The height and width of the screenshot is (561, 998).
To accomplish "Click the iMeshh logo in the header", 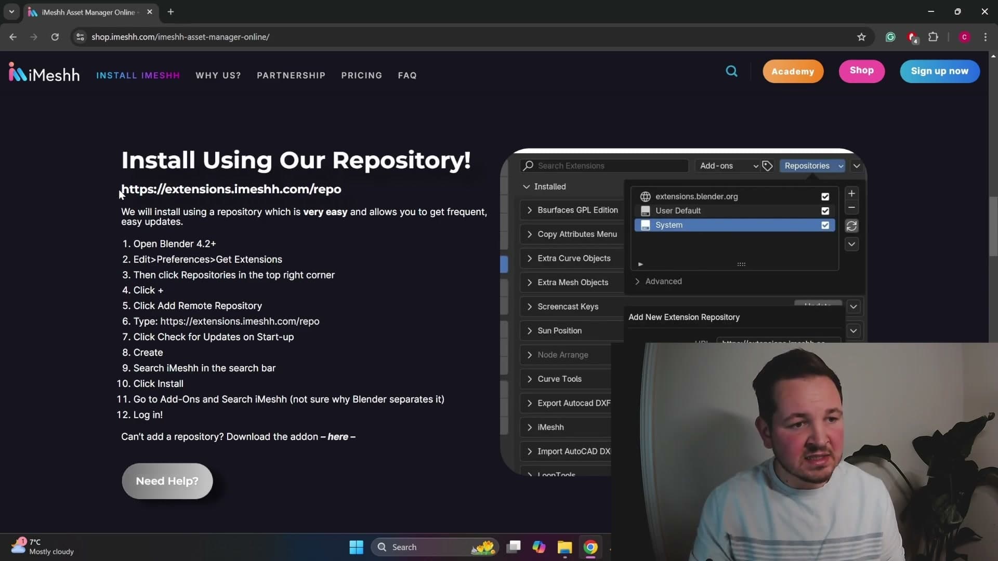I will click(x=44, y=73).
